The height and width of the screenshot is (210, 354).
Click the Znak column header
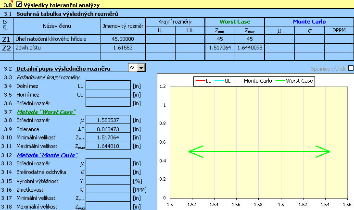click(x=6, y=26)
